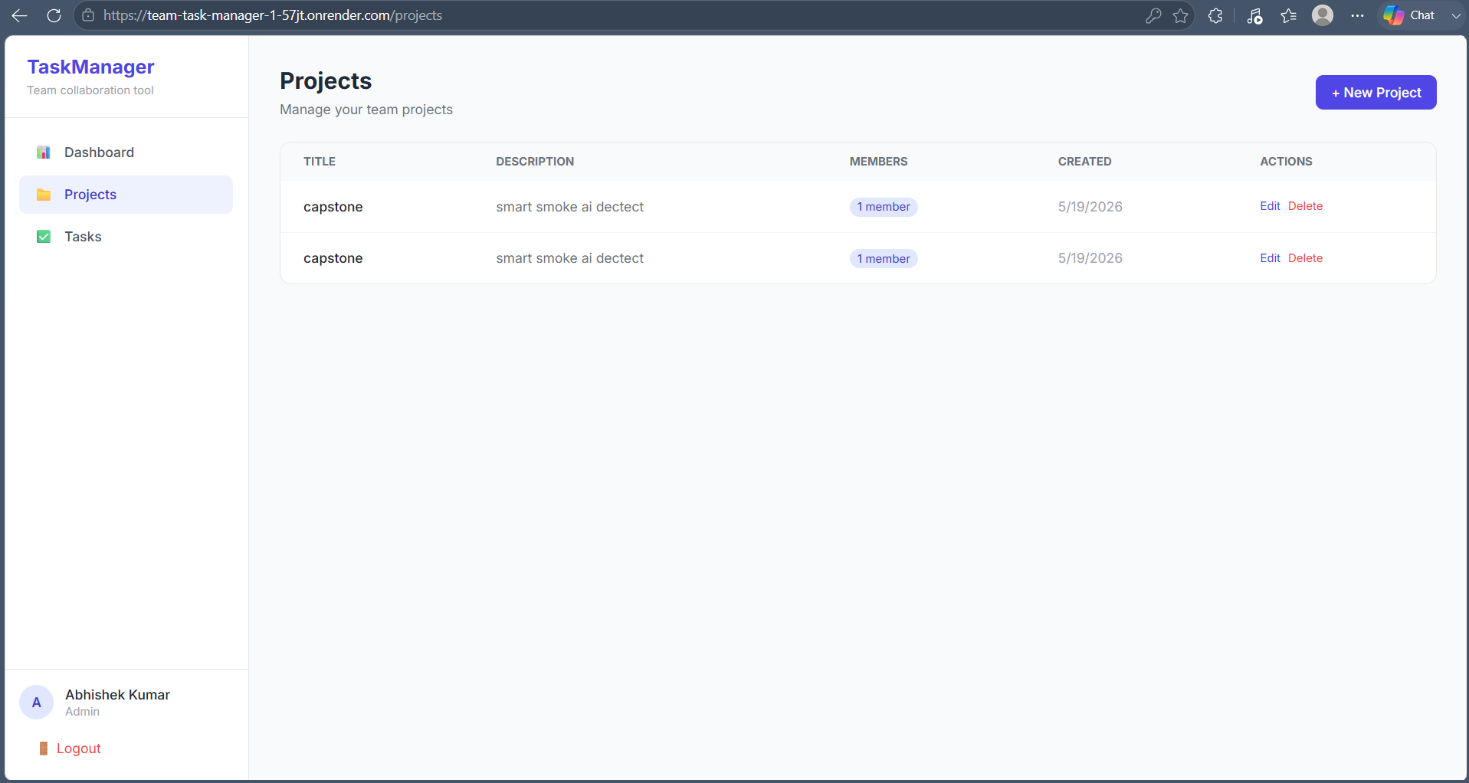Click second row date 5/19/2026

1090,258
